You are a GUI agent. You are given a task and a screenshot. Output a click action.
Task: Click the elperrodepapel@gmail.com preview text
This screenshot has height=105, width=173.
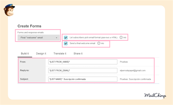[133, 70]
